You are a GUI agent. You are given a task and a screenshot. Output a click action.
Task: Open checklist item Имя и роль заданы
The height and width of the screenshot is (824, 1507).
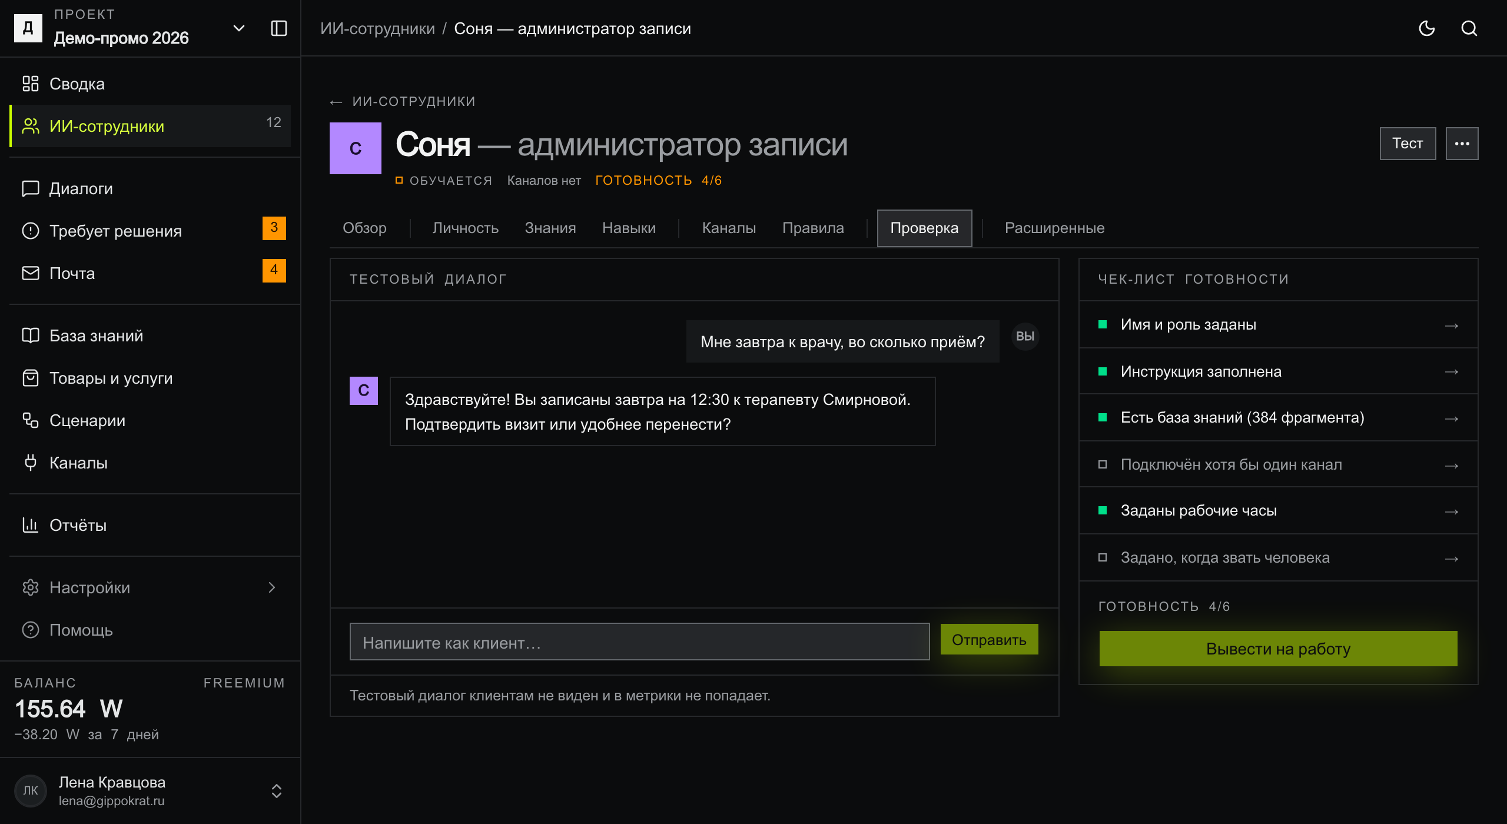click(x=1278, y=325)
